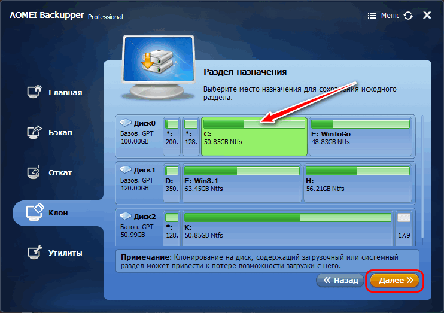Click the Диск0 drive icon
Image resolution: width=444 pixels, height=313 pixels.
click(x=126, y=123)
